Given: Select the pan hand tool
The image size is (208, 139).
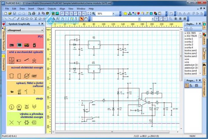Looking at the screenshot, I should click(86, 19).
